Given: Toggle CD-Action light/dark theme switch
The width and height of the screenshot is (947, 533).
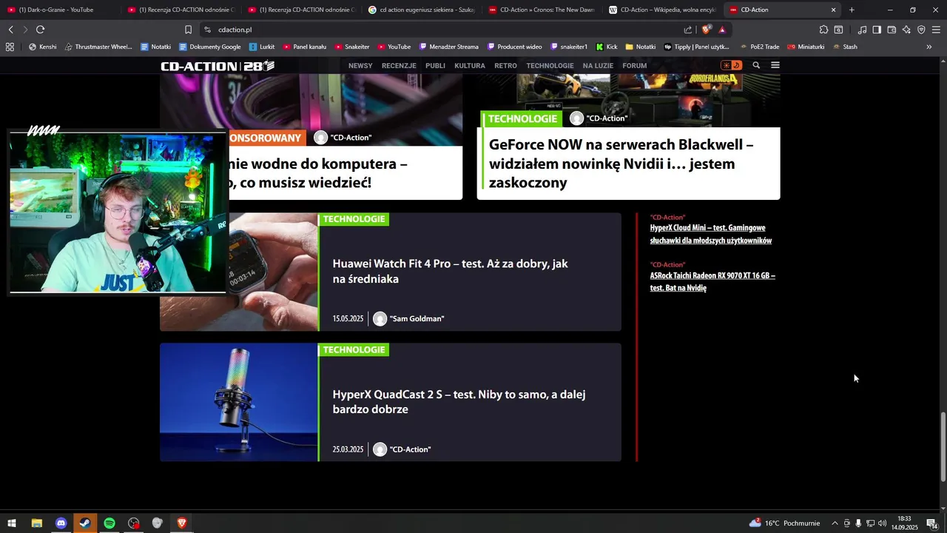Looking at the screenshot, I should pyautogui.click(x=731, y=65).
